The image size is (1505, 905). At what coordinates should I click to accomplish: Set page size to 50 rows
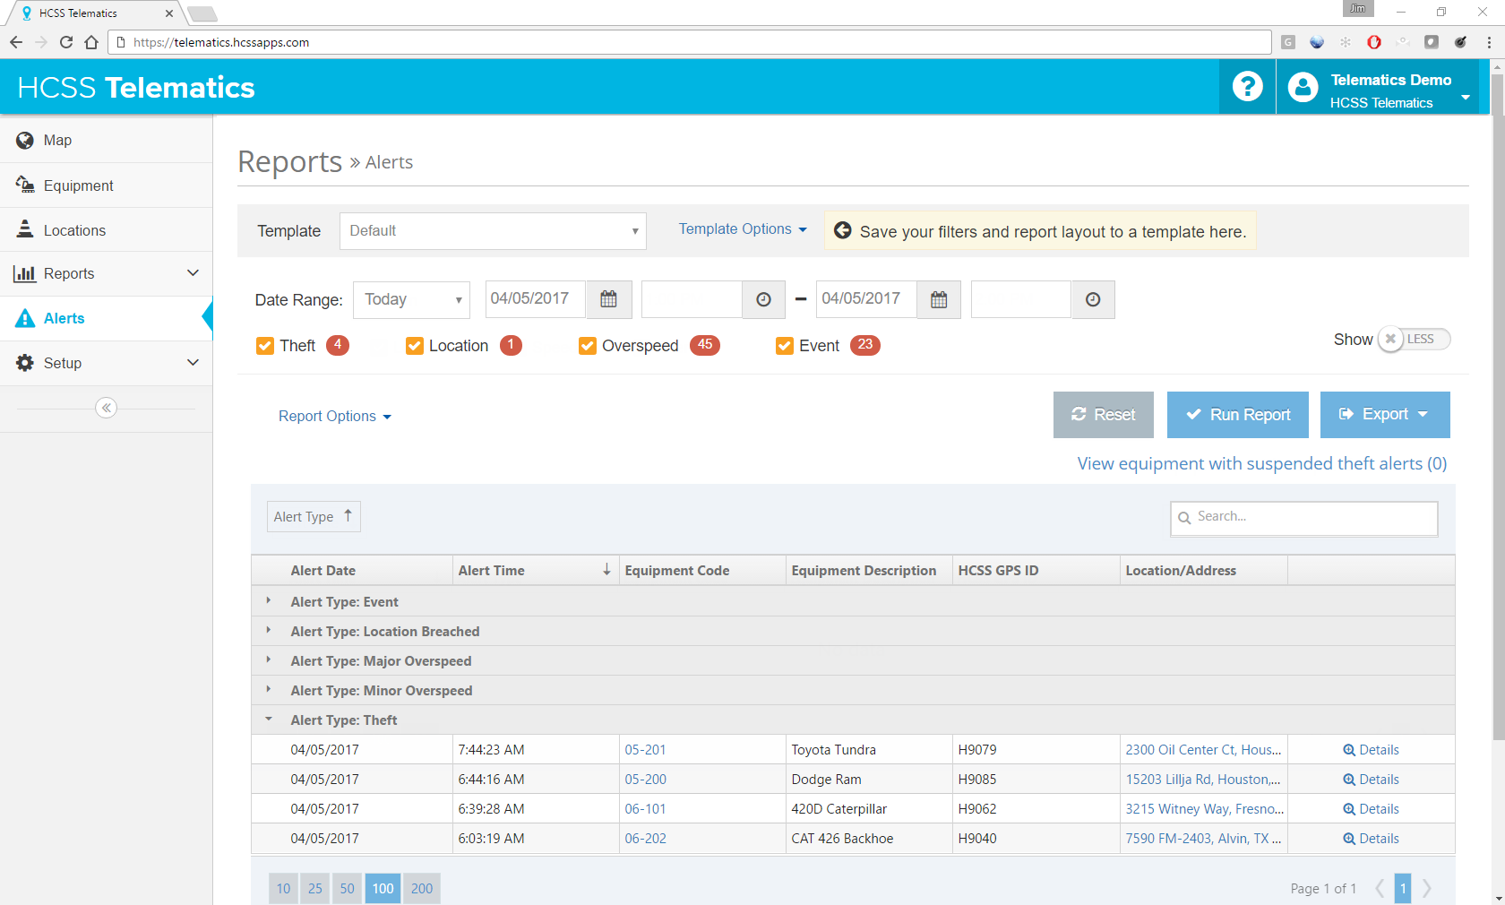[347, 889]
